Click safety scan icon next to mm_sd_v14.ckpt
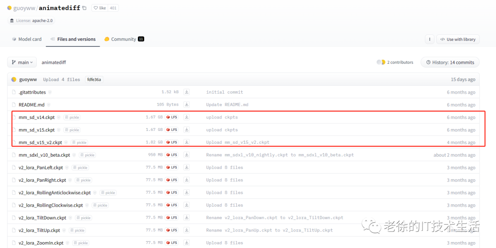496x248 pixels. (x=58, y=118)
